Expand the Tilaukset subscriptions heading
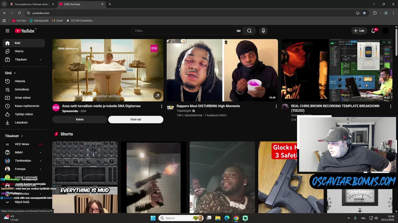Screen dimensions: 398x223 (14, 136)
